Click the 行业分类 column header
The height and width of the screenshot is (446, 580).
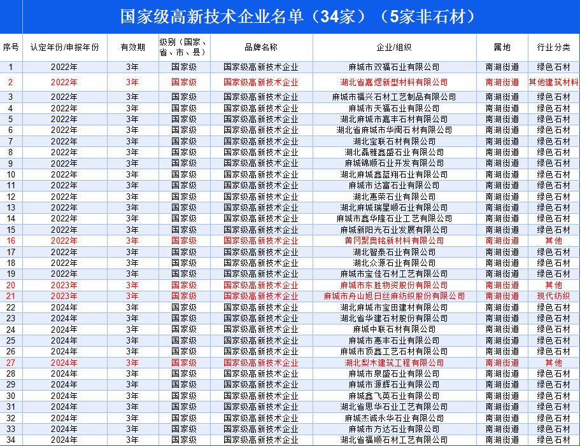(554, 47)
